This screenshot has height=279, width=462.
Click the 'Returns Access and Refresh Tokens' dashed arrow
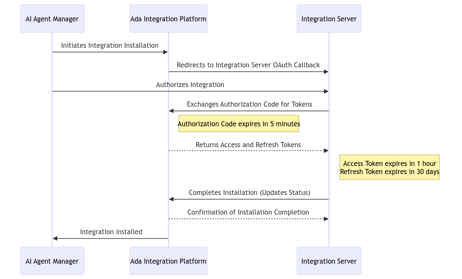click(248, 150)
